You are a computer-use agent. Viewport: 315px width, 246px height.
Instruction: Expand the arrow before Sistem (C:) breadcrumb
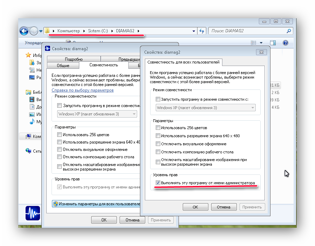pyautogui.click(x=84, y=31)
